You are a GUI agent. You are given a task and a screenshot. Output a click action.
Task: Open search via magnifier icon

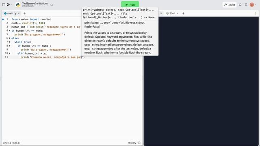tap(240, 4)
